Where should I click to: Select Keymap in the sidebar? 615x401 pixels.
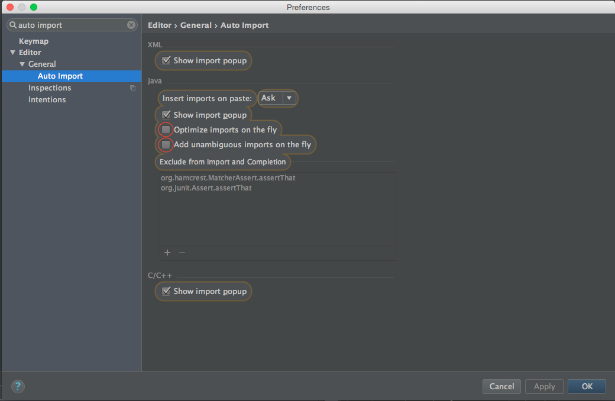34,41
